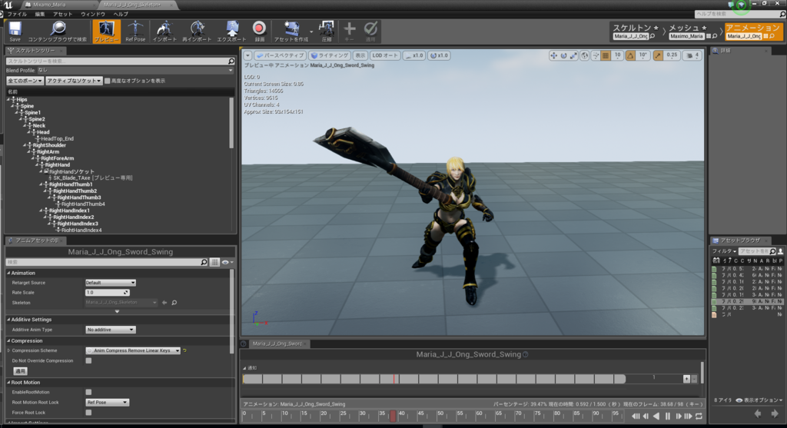Open the Compression Scheme dropdown

coord(133,350)
